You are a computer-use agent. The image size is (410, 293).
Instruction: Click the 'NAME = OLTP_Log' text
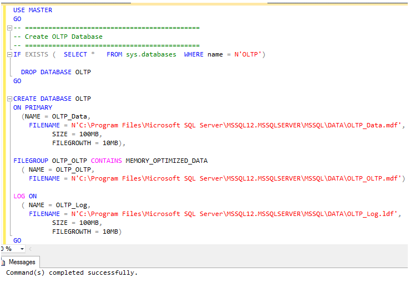(59, 205)
